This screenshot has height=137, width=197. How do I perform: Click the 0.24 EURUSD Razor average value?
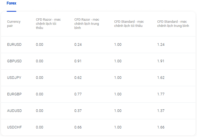[78, 44]
